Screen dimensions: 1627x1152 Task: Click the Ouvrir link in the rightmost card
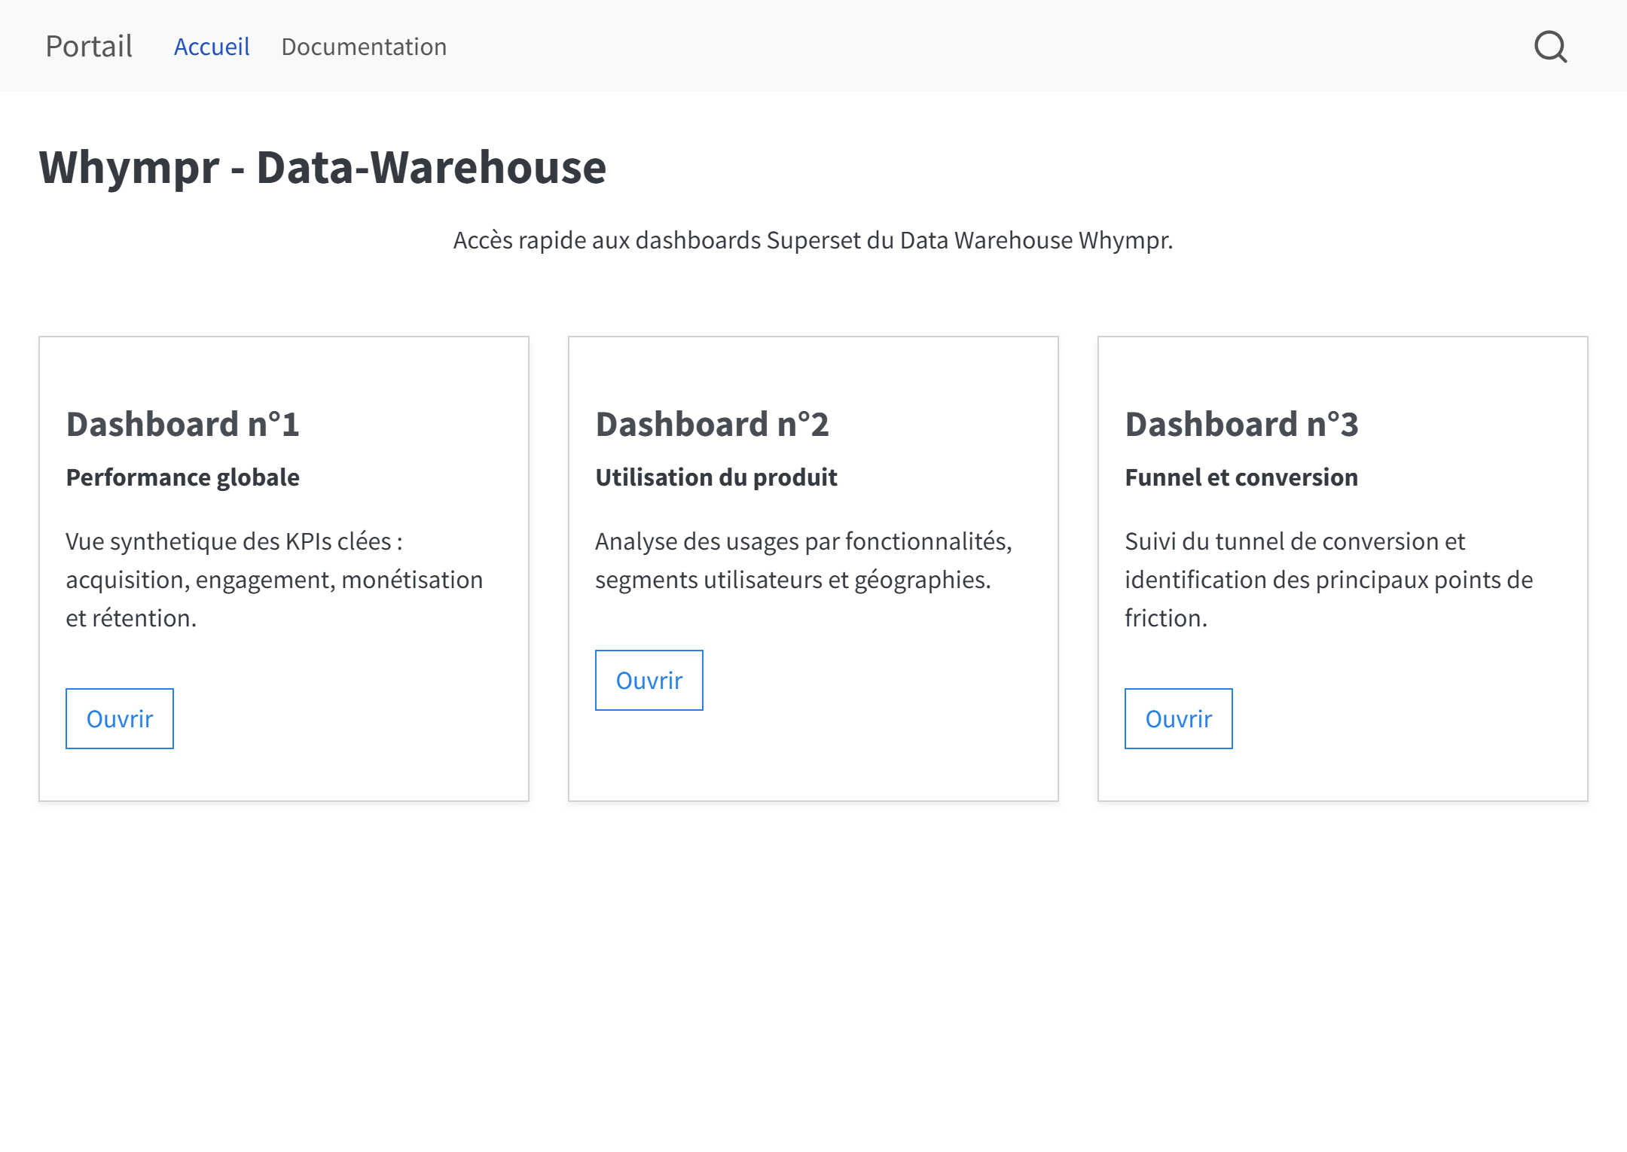tap(1177, 718)
